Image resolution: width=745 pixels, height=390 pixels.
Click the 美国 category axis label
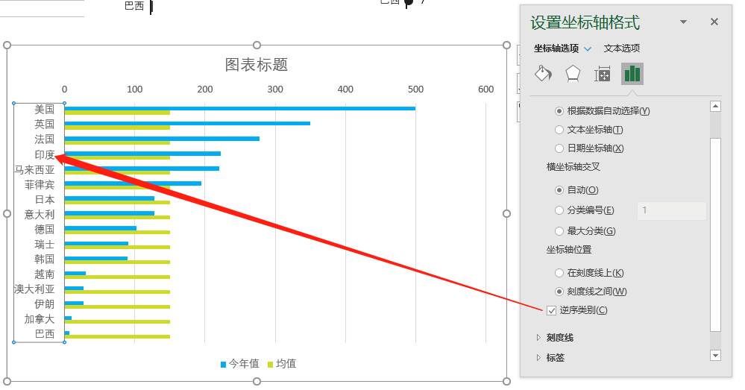click(x=45, y=110)
